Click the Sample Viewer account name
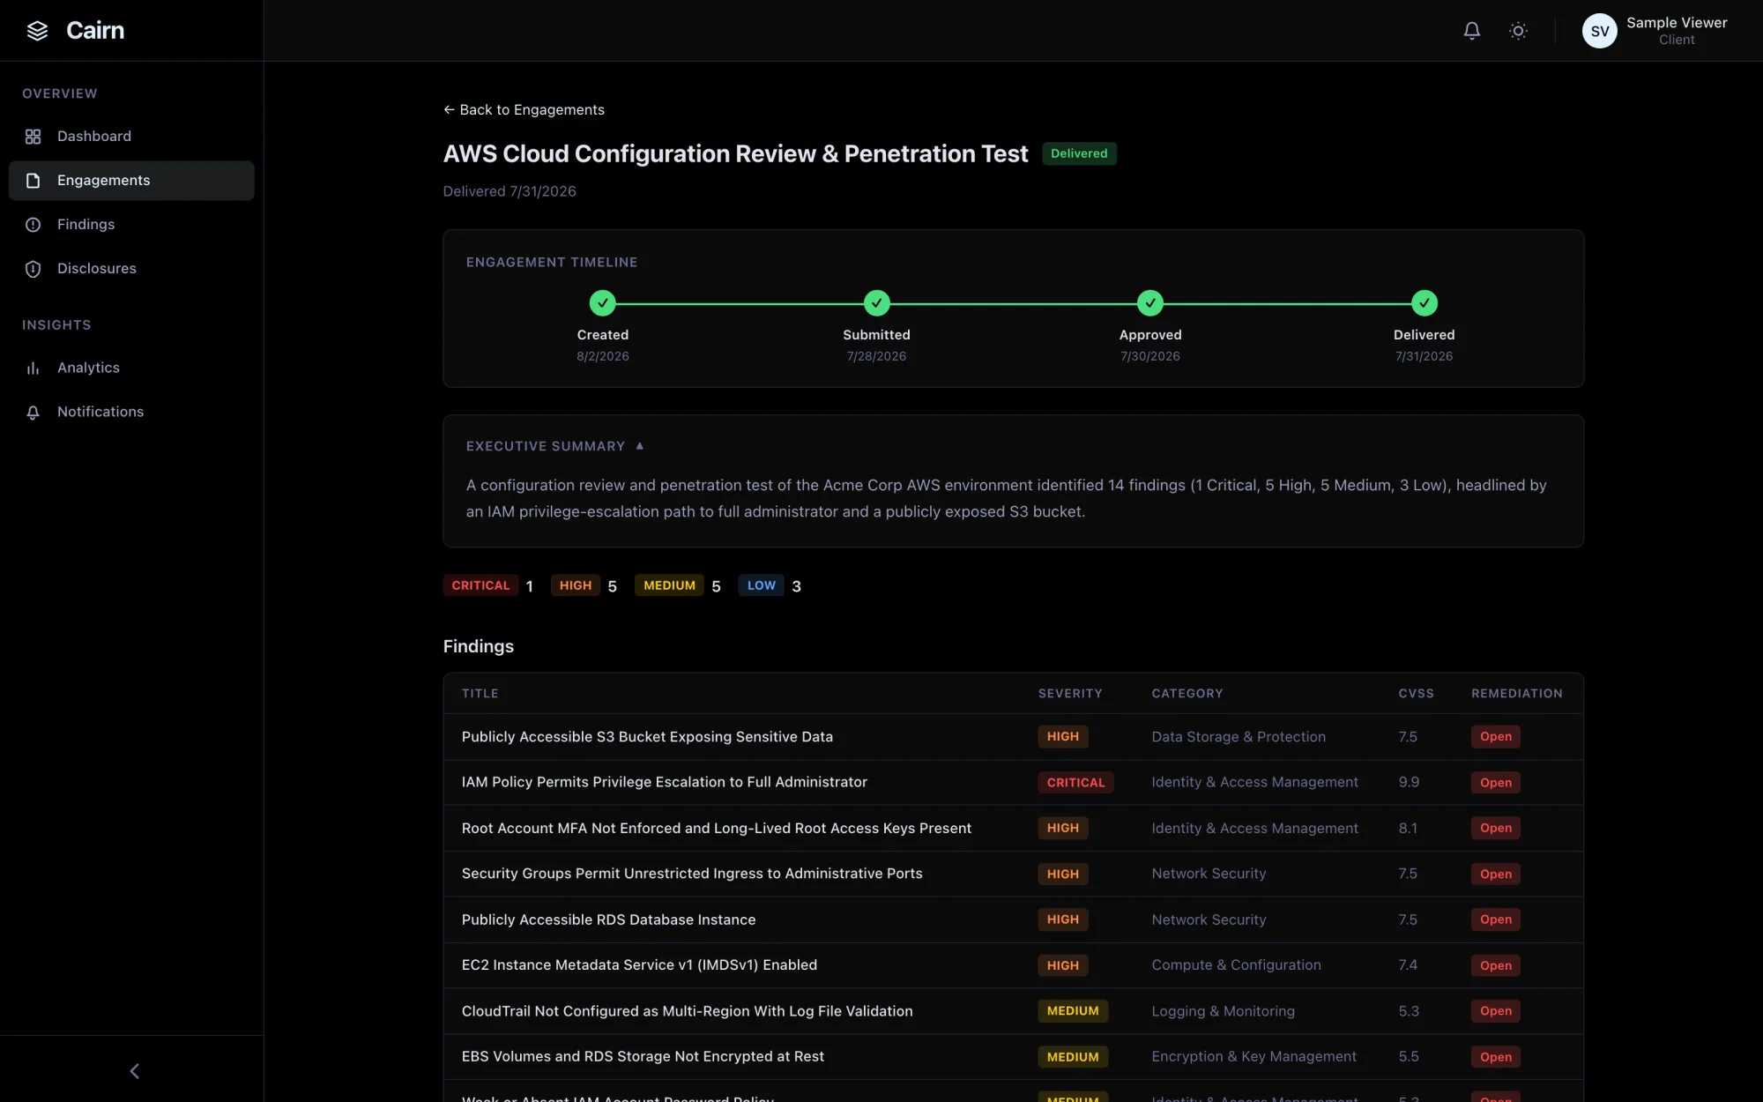This screenshot has width=1763, height=1102. 1677,23
